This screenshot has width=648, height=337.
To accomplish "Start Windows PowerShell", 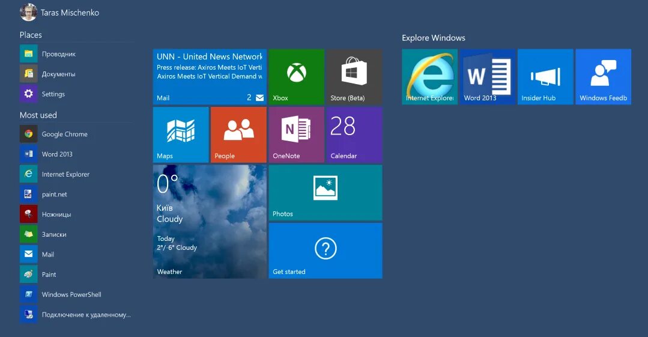I will coord(76,294).
